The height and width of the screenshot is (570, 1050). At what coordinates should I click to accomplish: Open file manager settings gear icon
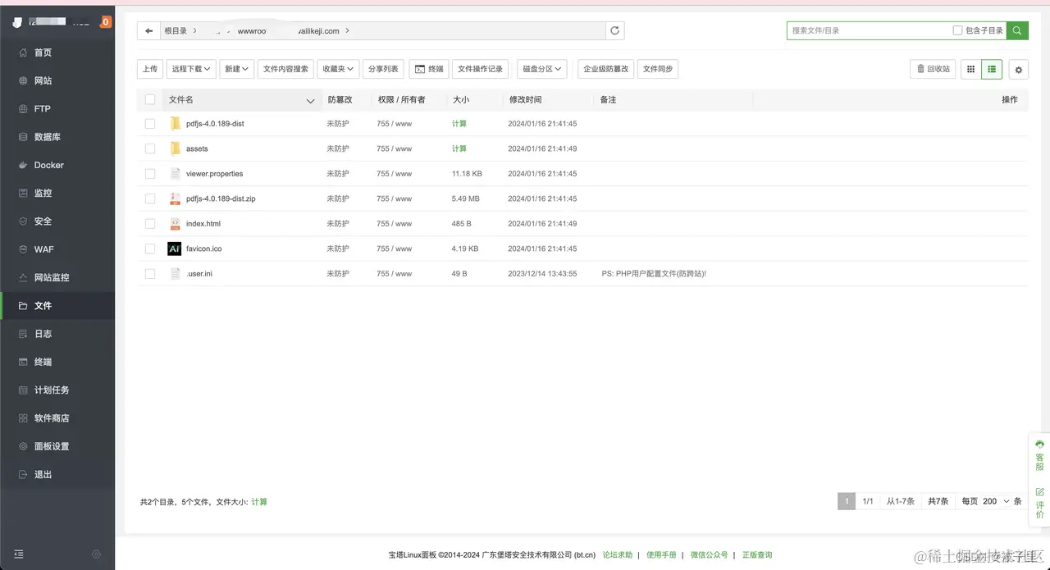coord(1019,70)
